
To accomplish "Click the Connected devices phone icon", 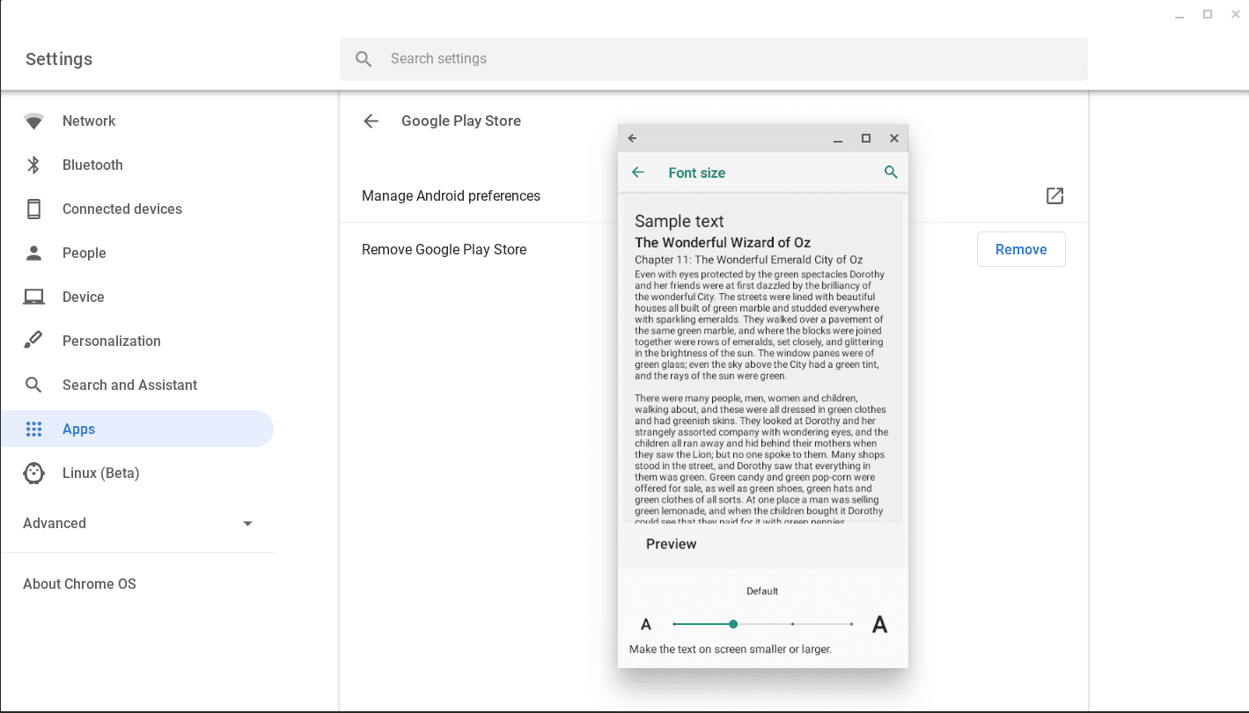I will point(33,209).
